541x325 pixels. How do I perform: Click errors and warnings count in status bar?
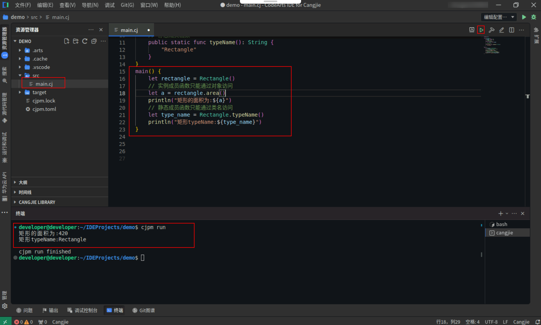23,322
